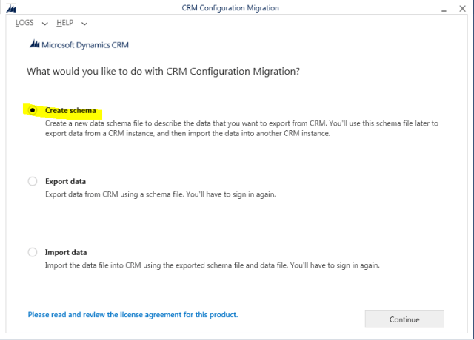This screenshot has width=474, height=340.
Task: Minimize the CRM Configuration Migration window
Action: [x=443, y=8]
